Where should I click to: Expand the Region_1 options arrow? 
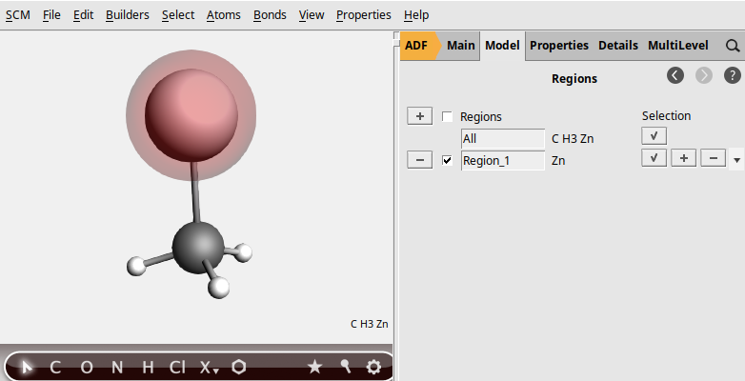coord(736,161)
